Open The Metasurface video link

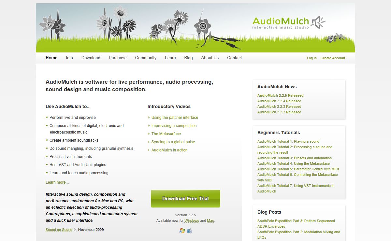click(166, 134)
